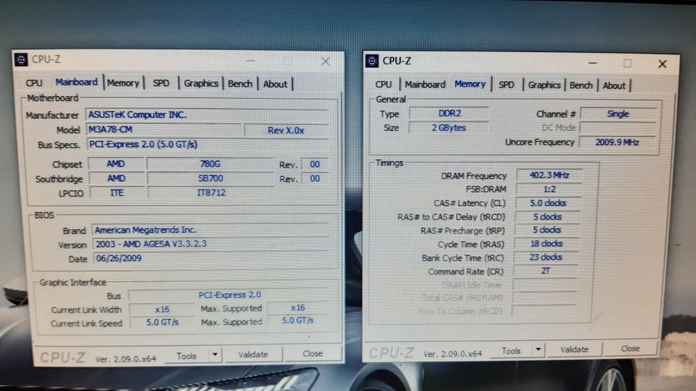
Task: Click Validate button in left window
Action: pos(253,354)
